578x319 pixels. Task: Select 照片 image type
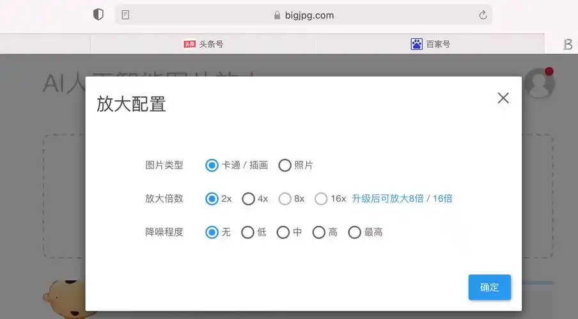point(285,165)
